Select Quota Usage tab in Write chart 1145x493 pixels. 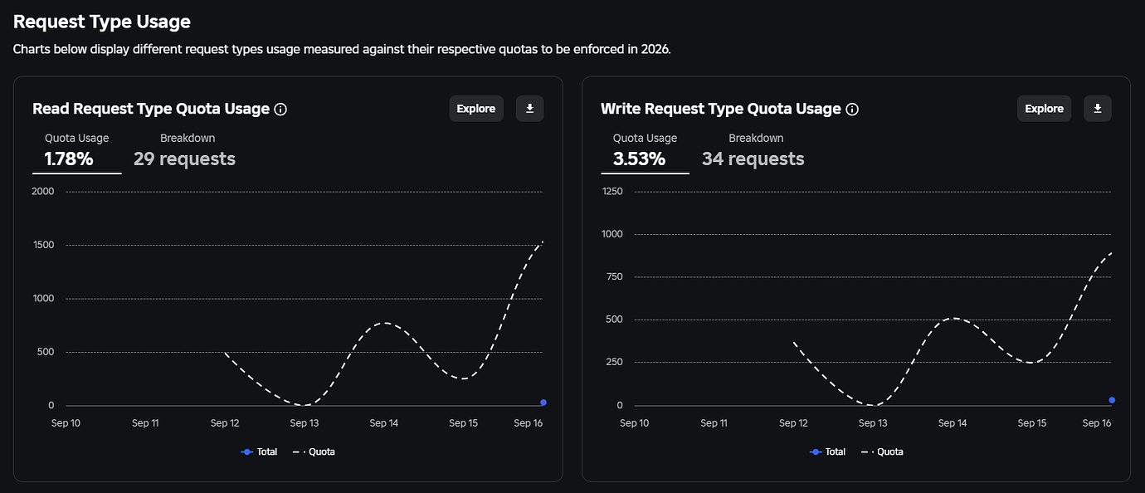point(645,150)
